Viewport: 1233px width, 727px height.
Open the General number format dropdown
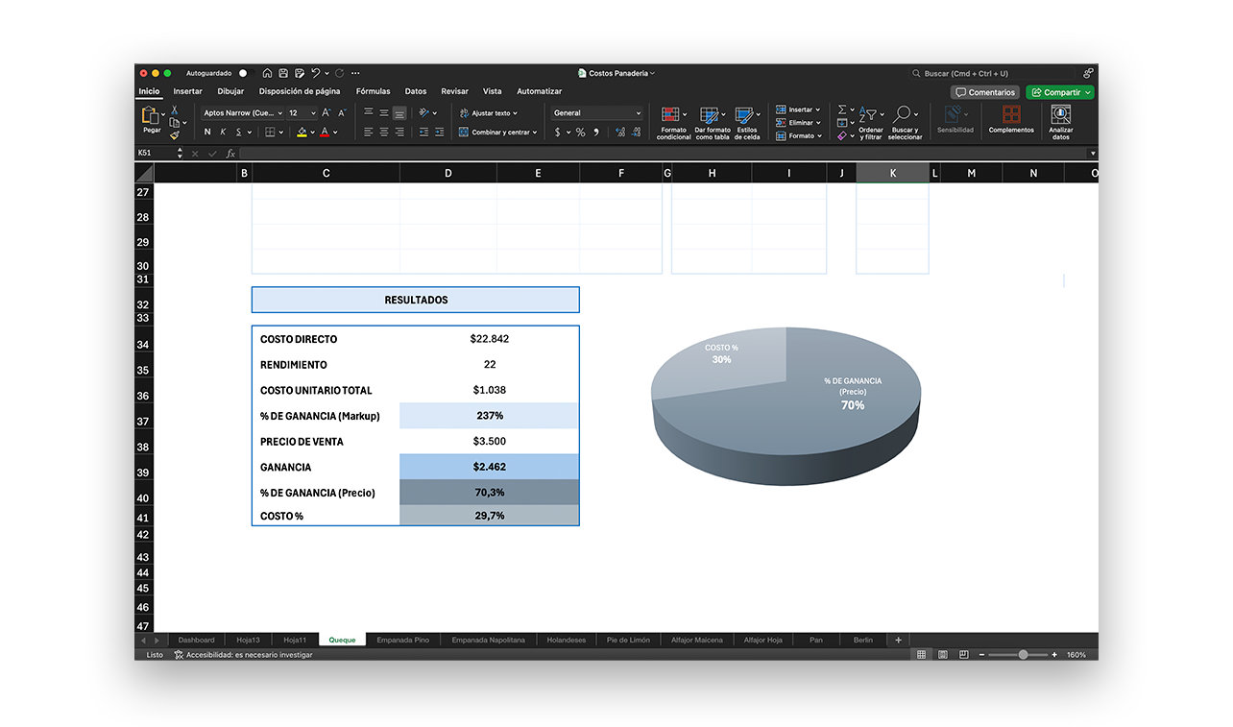596,112
